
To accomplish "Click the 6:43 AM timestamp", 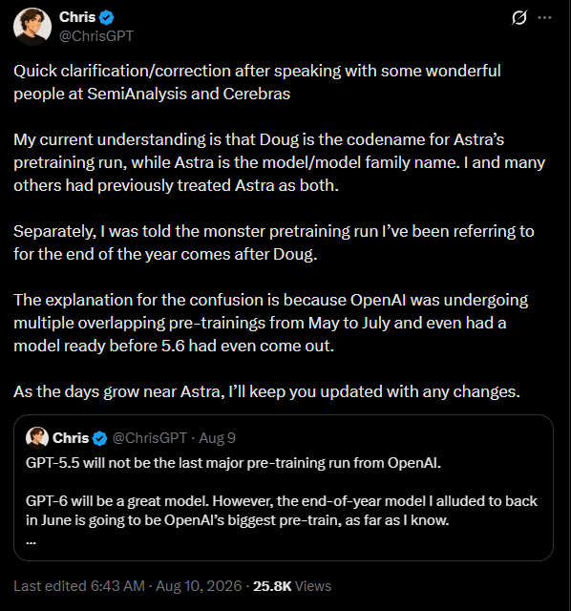I will coord(117,586).
